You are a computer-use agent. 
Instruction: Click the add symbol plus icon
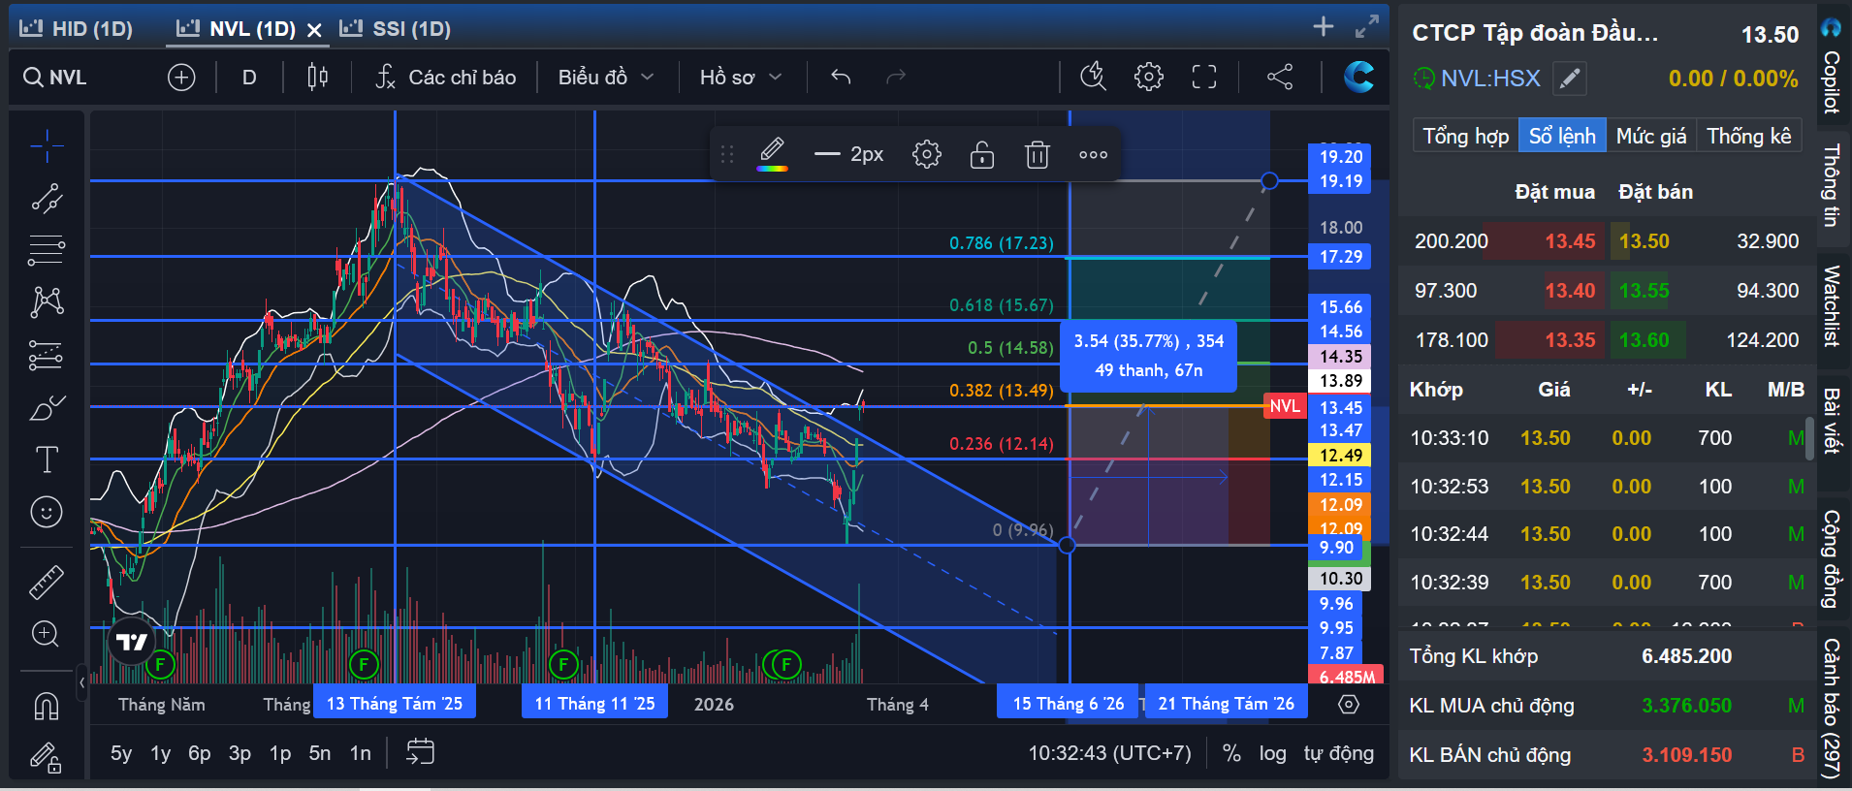tap(181, 78)
